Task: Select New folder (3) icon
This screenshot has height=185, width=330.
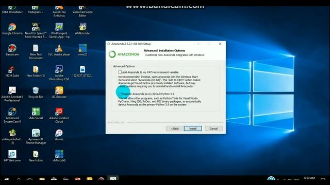Action: pos(36,71)
